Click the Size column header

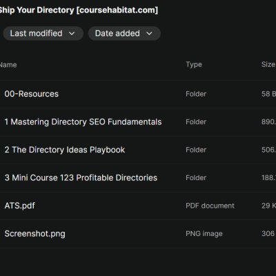click(x=268, y=64)
